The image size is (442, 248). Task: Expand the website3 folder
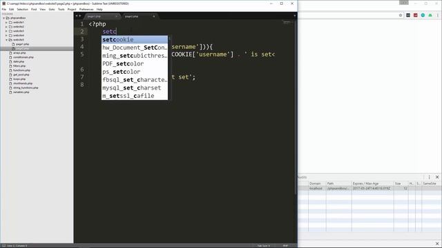coord(6,31)
